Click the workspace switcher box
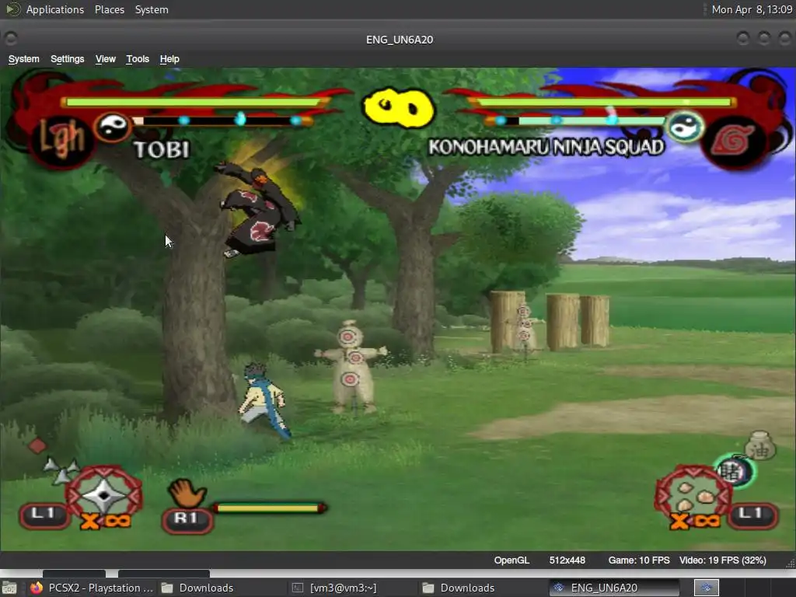 point(706,588)
